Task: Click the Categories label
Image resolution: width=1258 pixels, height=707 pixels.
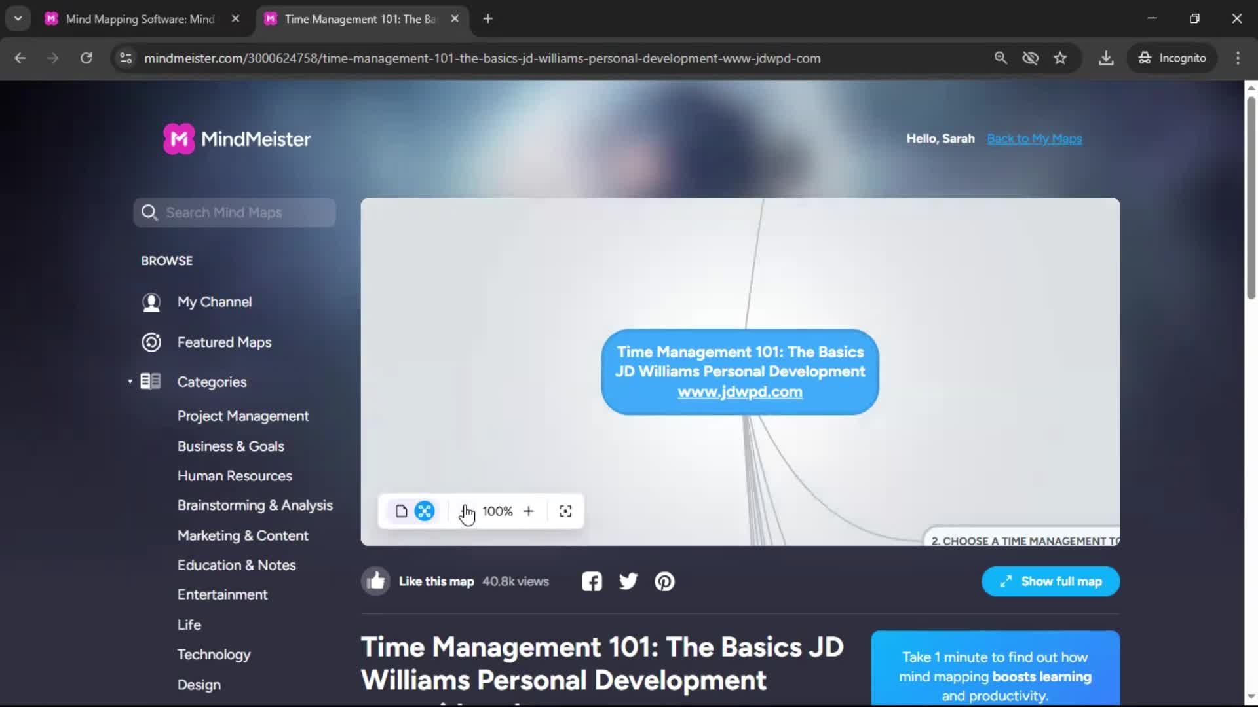Action: (212, 382)
